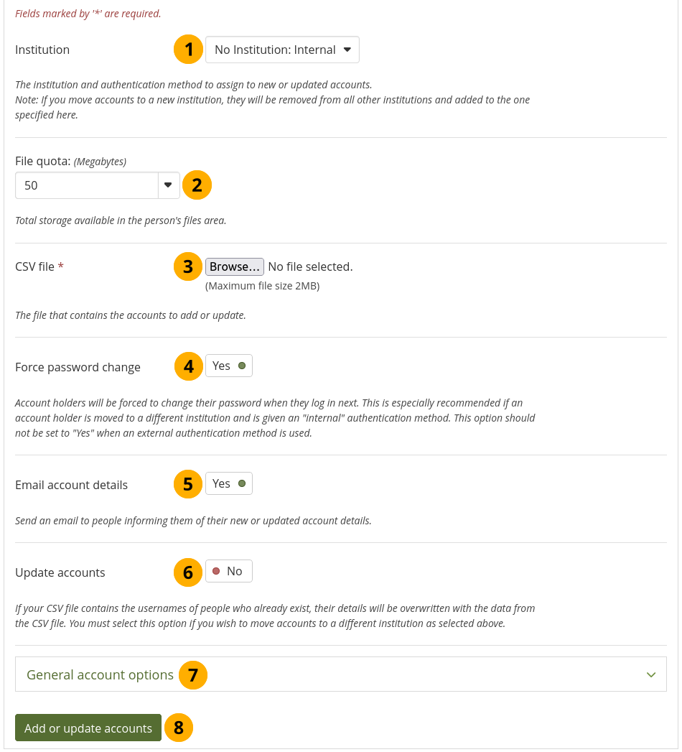Click the "No file selected." text
Image resolution: width=682 pixels, height=752 pixels.
pyautogui.click(x=310, y=267)
